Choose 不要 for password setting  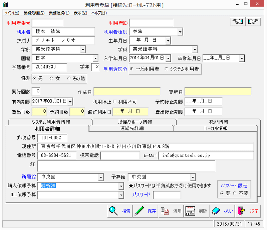pos(234,193)
